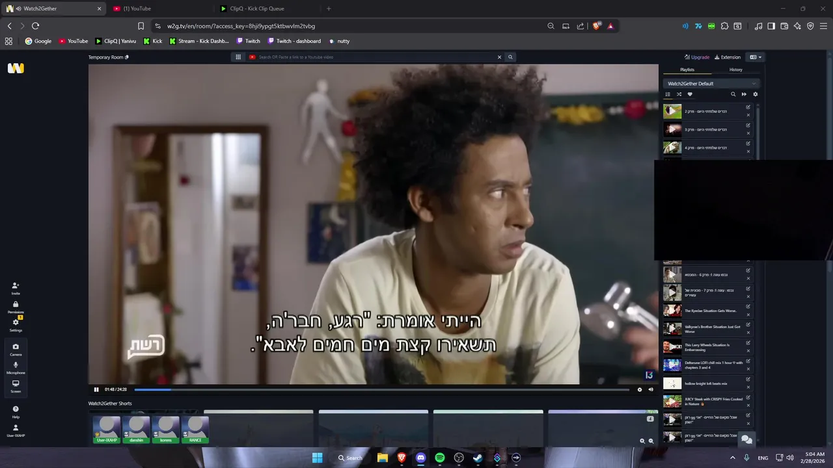Skip to next playlist item

click(x=744, y=94)
